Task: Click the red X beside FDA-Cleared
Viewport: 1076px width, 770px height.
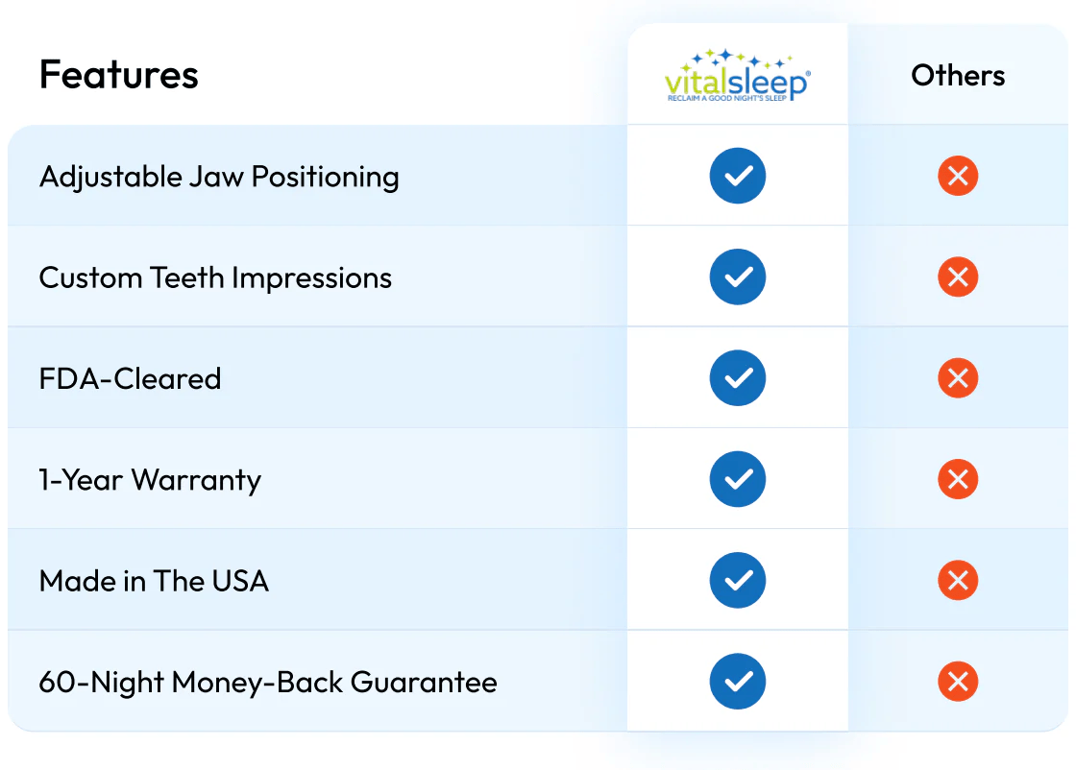Action: coord(958,378)
